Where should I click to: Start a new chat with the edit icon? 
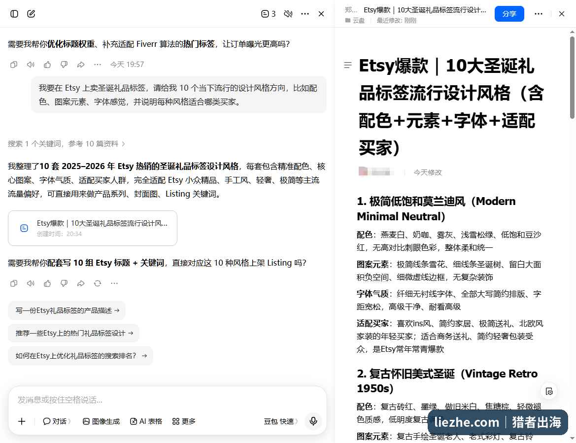31,14
